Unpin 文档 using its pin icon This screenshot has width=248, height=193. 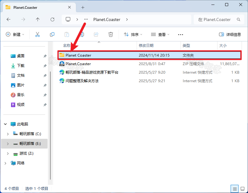(45, 75)
